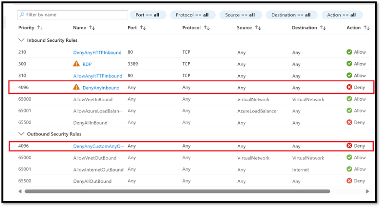Open the AllowAnyHTTPInbound rule link

98,76
